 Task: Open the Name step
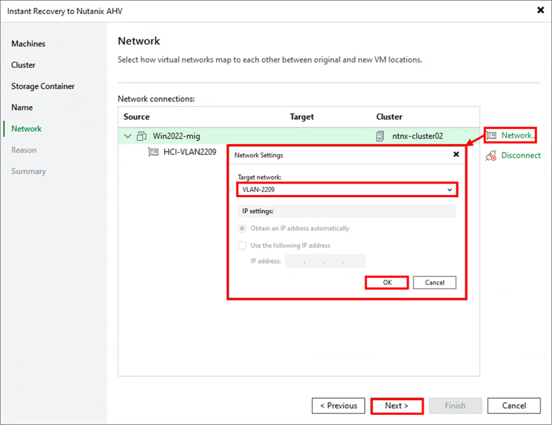pos(22,108)
